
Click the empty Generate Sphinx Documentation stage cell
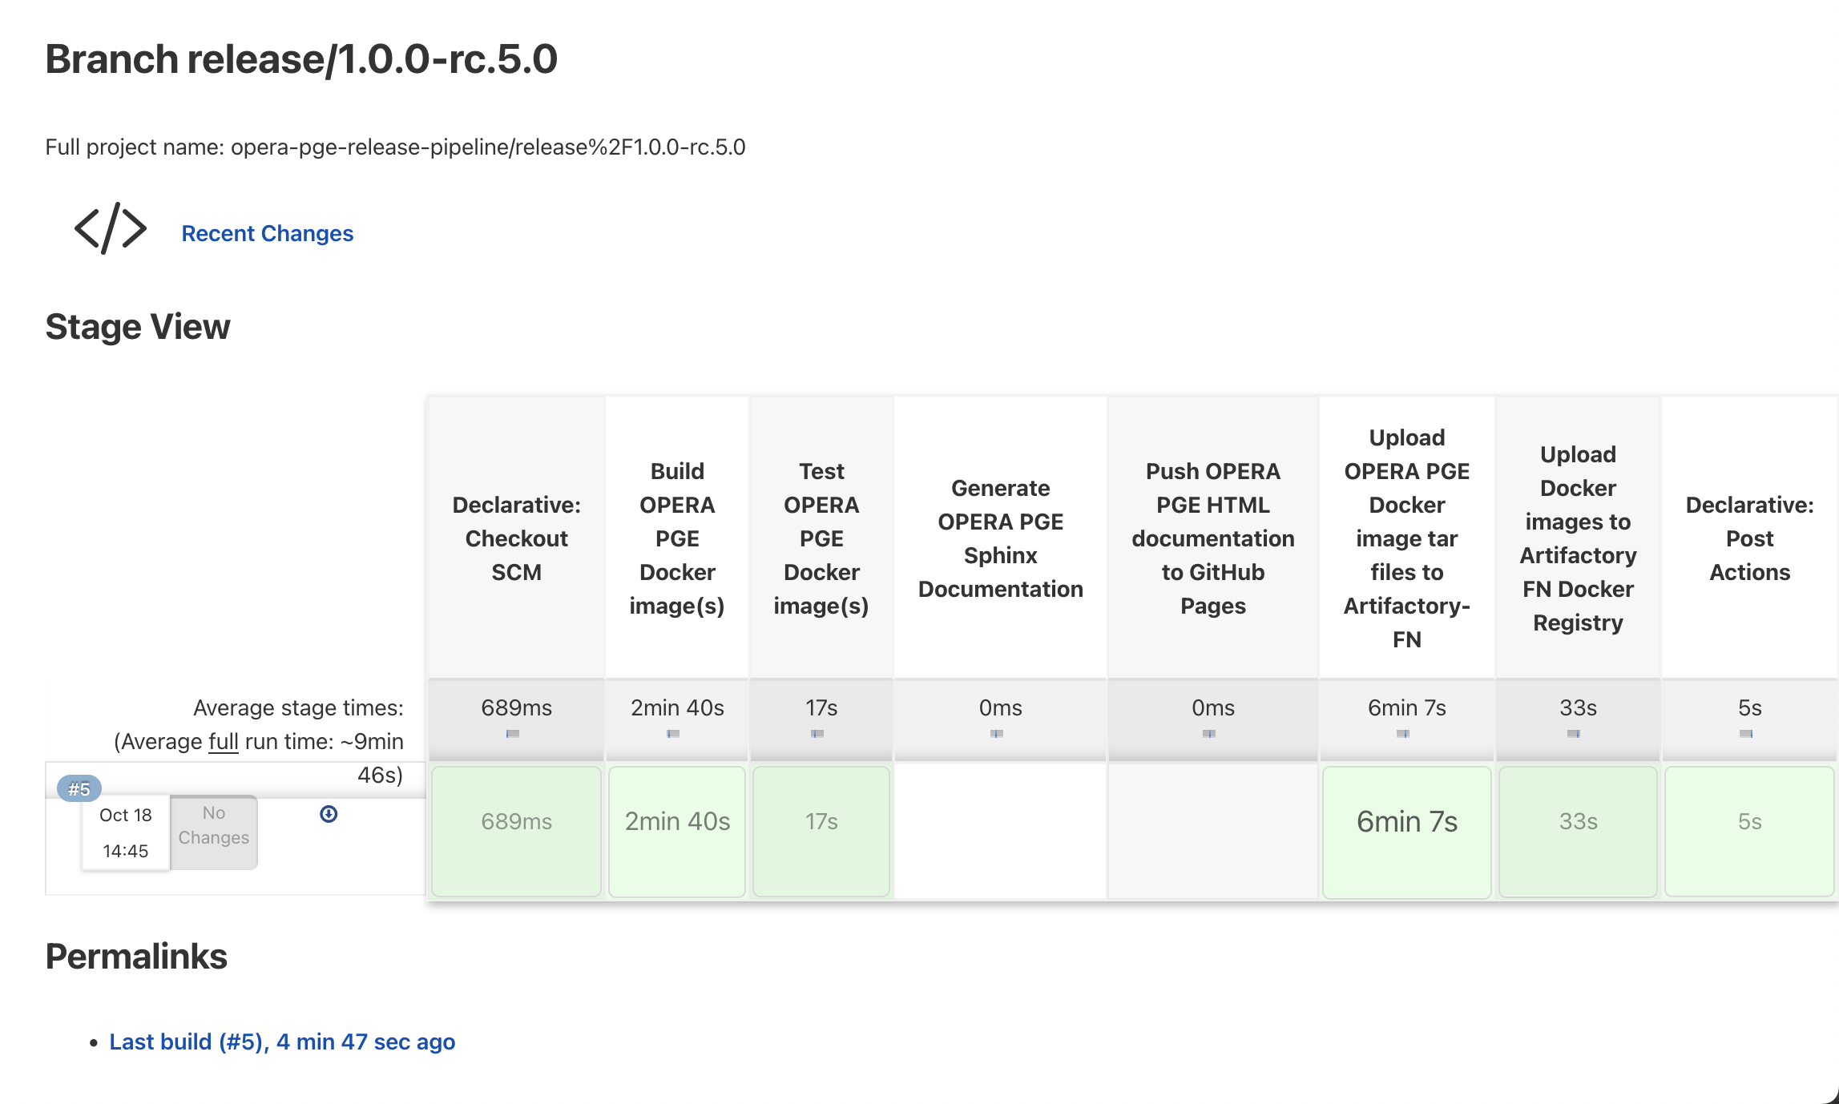coord(1000,831)
